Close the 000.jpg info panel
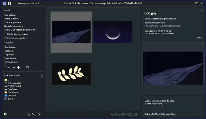This screenshot has width=206, height=119. click(202, 10)
